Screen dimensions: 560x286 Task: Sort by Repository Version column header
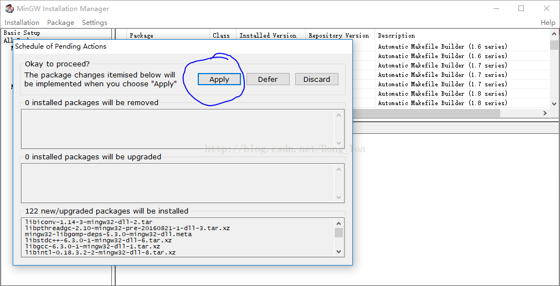[x=340, y=35]
